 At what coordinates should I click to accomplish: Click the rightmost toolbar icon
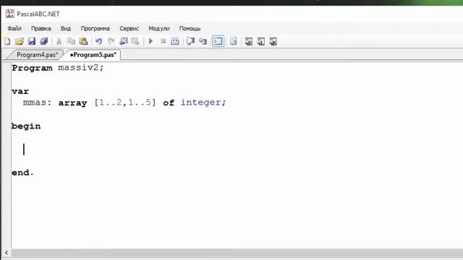click(273, 41)
